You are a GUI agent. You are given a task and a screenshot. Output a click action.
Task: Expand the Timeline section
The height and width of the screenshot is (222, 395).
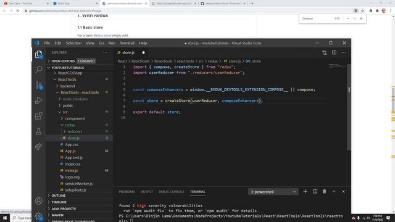tap(59, 202)
